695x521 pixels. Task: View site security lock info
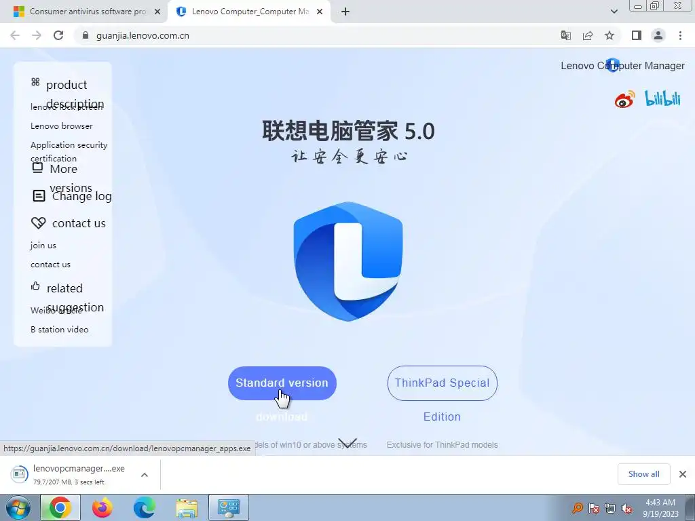click(86, 35)
